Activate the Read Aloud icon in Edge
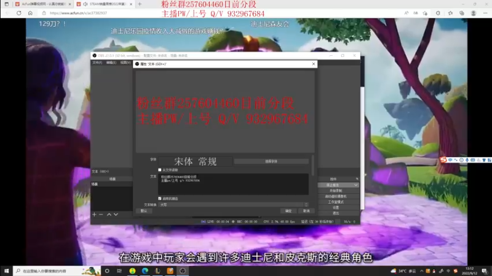 [407, 13]
